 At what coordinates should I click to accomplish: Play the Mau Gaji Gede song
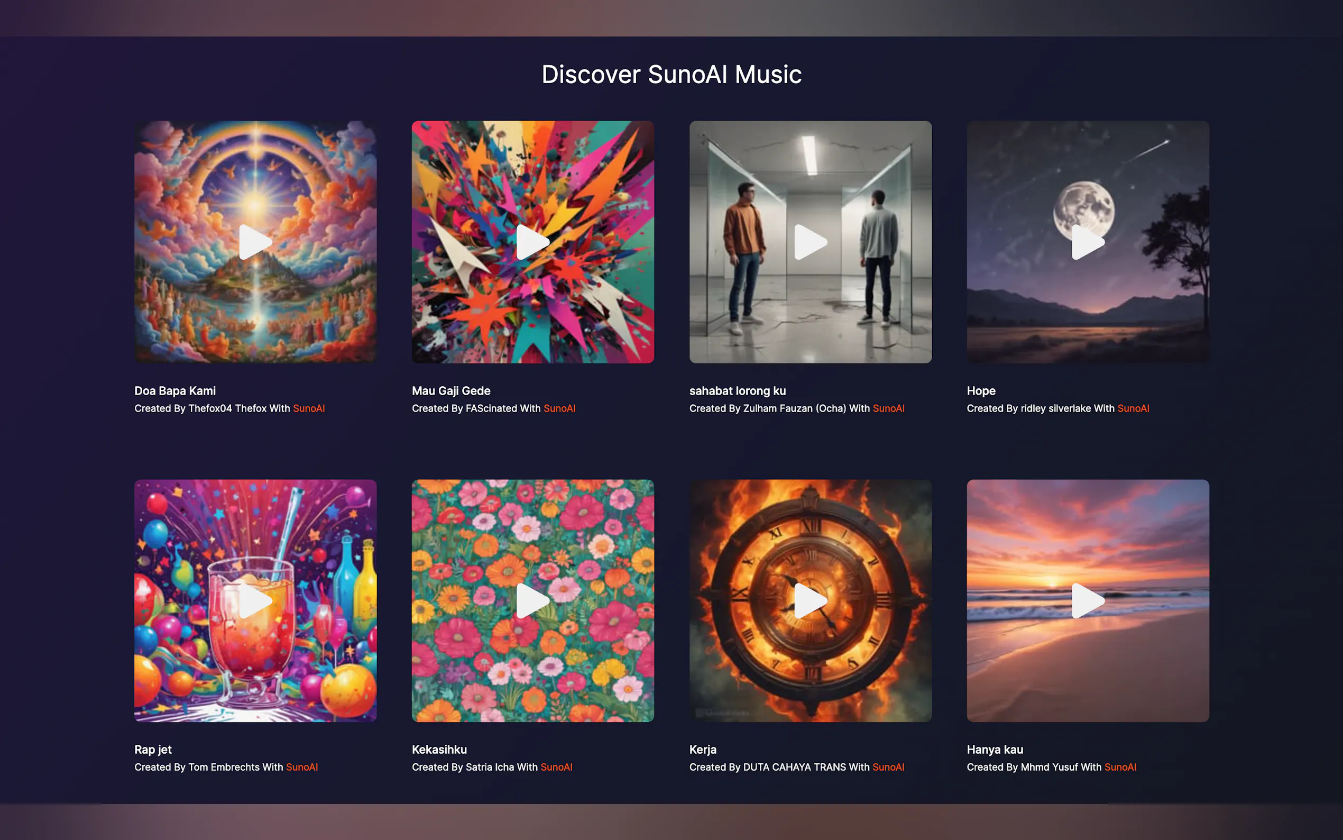[533, 242]
